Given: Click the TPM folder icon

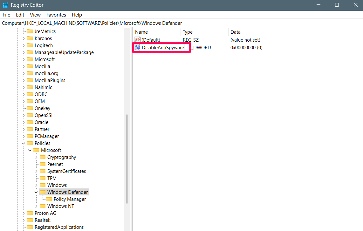Looking at the screenshot, I should click(43, 178).
